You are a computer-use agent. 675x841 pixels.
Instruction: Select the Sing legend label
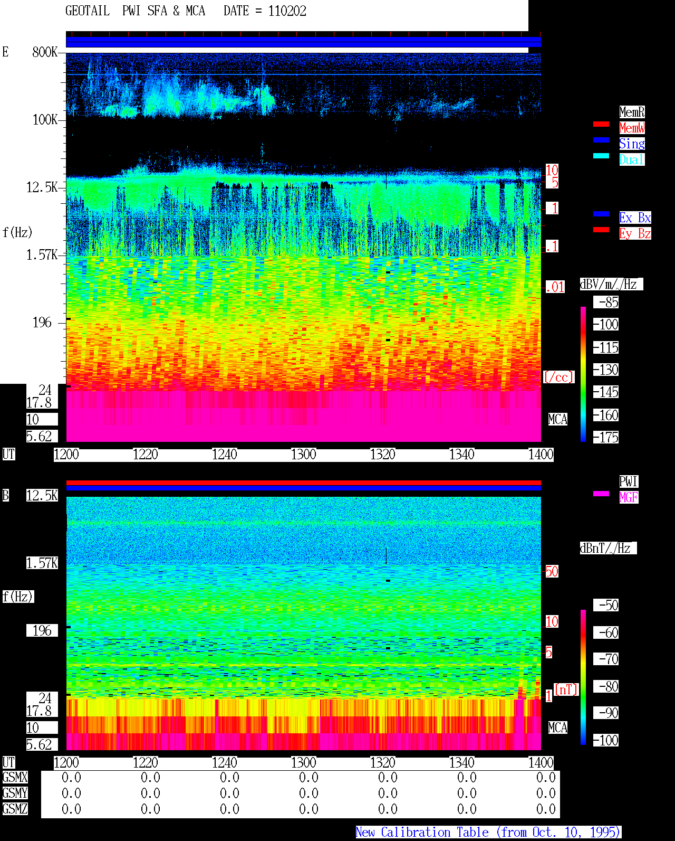click(x=632, y=144)
